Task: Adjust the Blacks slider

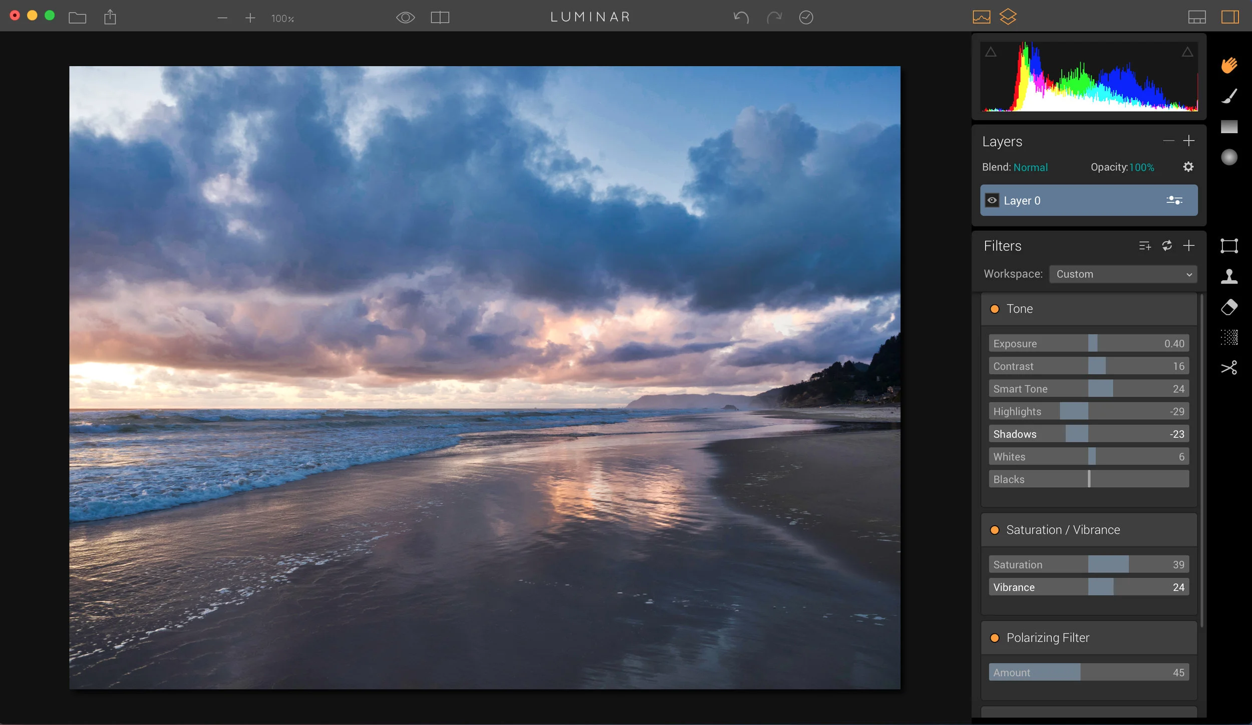Action: pyautogui.click(x=1089, y=479)
